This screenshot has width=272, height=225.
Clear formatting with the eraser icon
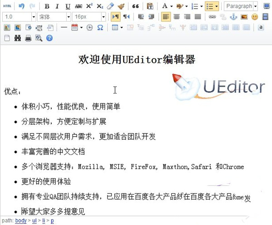[x=111, y=6]
